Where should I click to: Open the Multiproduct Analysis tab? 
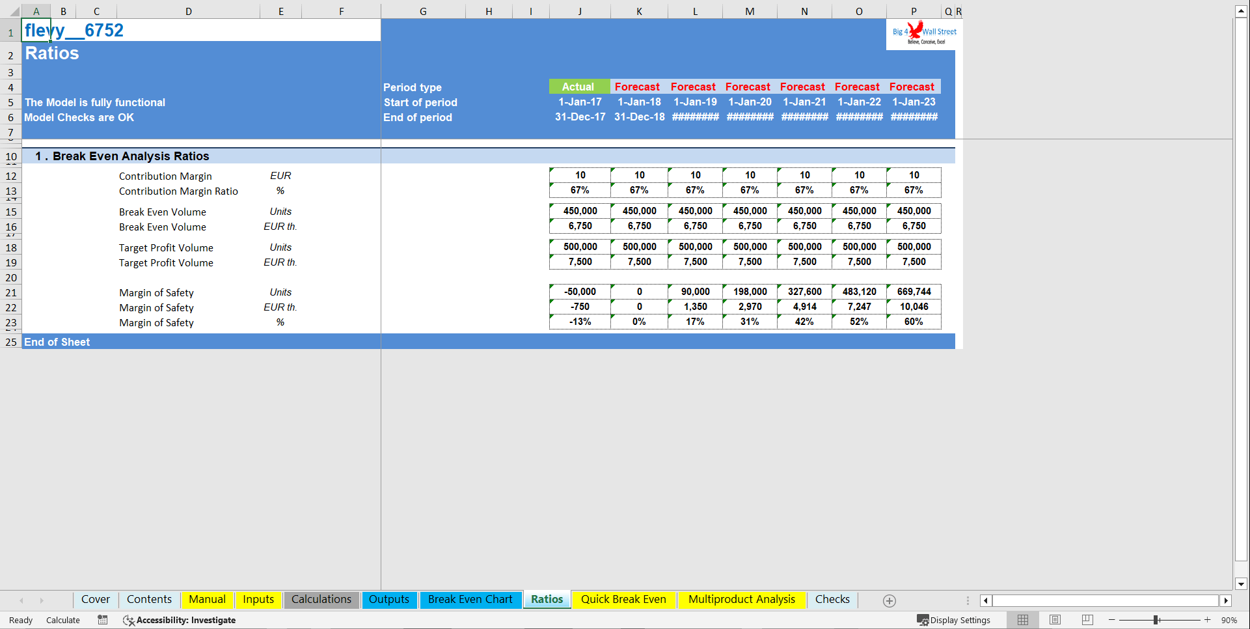click(x=741, y=599)
